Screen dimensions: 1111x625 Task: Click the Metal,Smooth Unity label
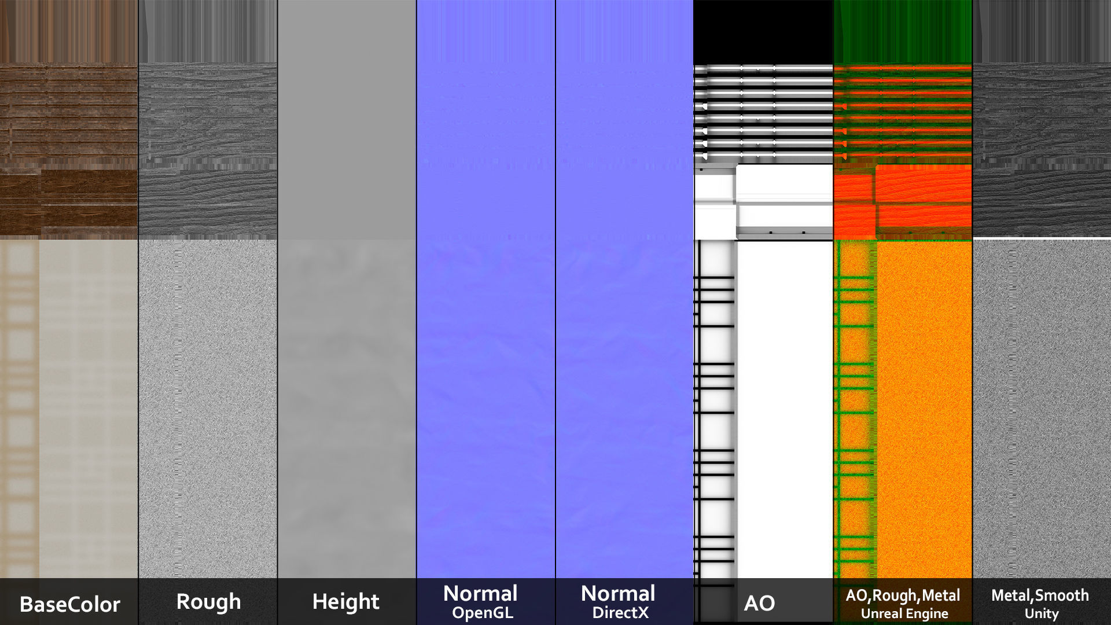pyautogui.click(x=1040, y=604)
